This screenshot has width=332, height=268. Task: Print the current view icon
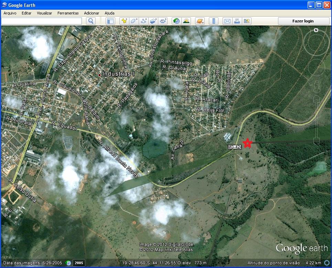coord(237,21)
